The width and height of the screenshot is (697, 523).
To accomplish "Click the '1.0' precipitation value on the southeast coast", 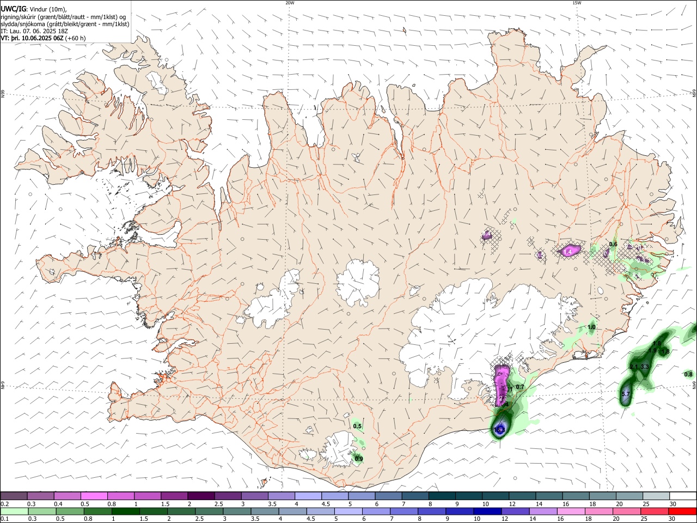I will pos(591,327).
